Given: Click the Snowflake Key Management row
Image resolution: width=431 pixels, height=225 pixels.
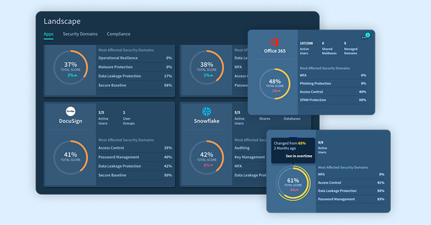Looking at the screenshot, I should point(250,157).
